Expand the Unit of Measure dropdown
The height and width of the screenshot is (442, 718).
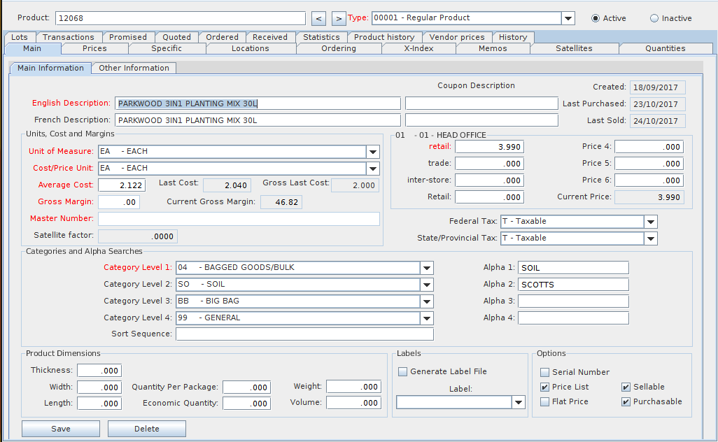pyautogui.click(x=372, y=152)
